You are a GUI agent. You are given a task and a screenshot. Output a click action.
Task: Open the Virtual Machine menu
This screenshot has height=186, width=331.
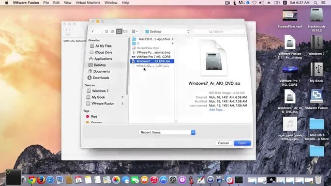click(88, 3)
